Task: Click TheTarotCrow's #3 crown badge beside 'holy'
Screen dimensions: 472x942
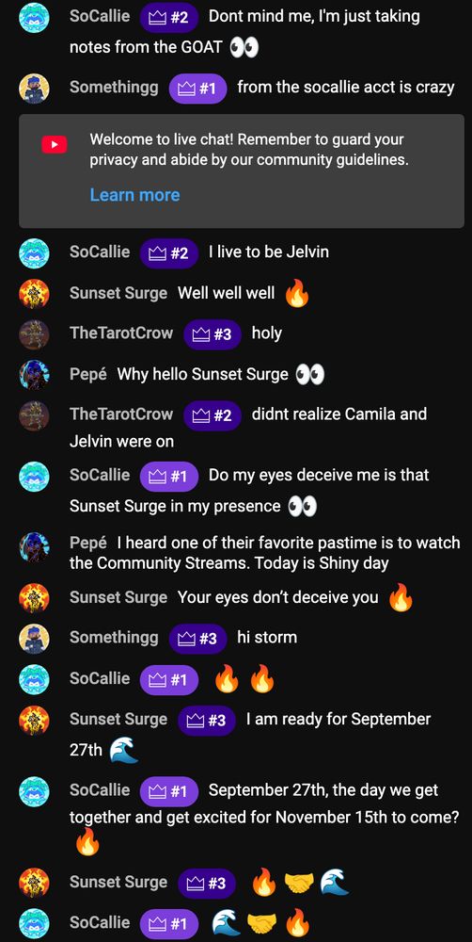Action: (x=212, y=334)
